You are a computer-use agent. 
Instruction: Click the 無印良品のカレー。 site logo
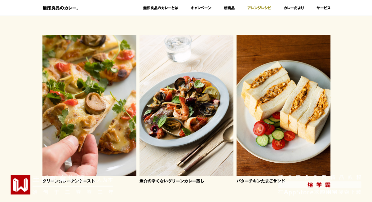click(61, 8)
